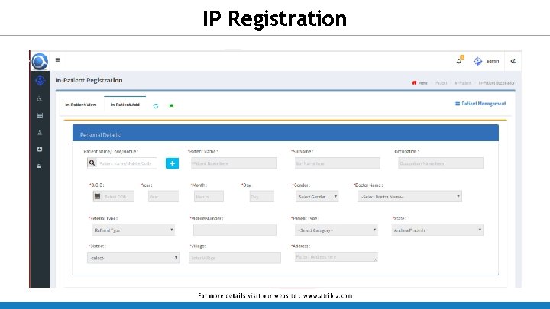Click the Year input field
The width and height of the screenshot is (550, 309).
pyautogui.click(x=163, y=197)
